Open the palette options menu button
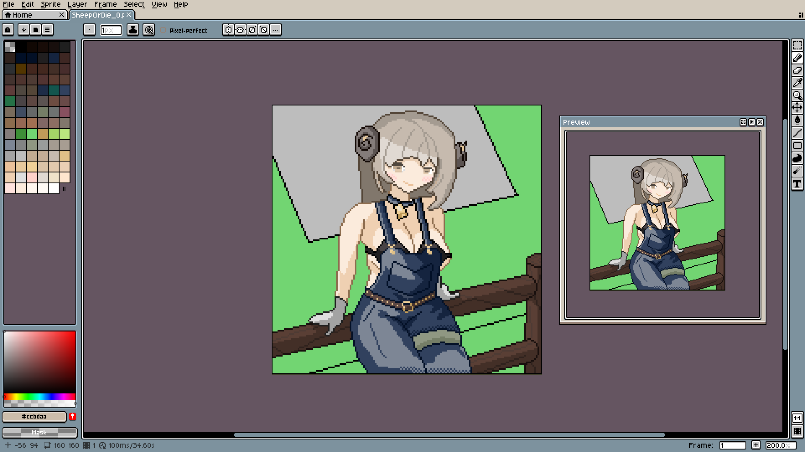This screenshot has width=805, height=452. [x=47, y=30]
